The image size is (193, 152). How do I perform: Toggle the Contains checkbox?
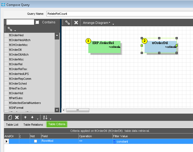coord(37,22)
